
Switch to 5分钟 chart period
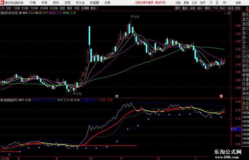coord(25,8)
